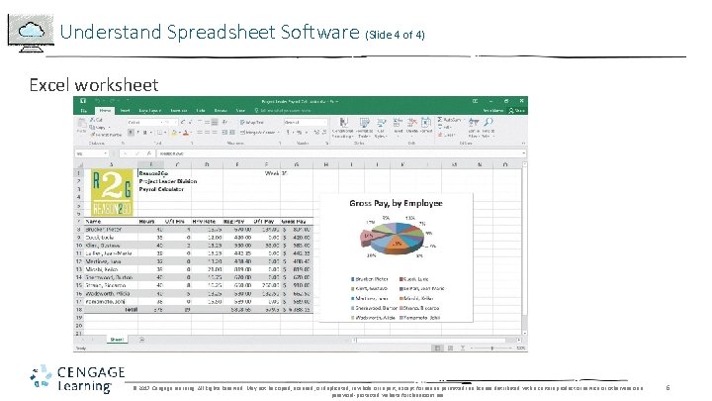This screenshot has height=401, width=712.
Task: Switch to Page Break Preview in status bar
Action: coord(462,348)
